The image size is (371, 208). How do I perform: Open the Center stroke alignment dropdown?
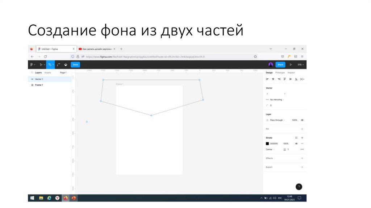click(x=270, y=150)
